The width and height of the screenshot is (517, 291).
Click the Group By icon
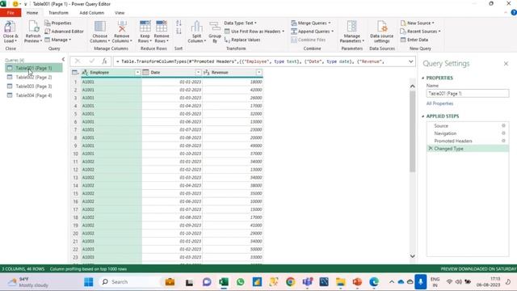[x=215, y=27]
